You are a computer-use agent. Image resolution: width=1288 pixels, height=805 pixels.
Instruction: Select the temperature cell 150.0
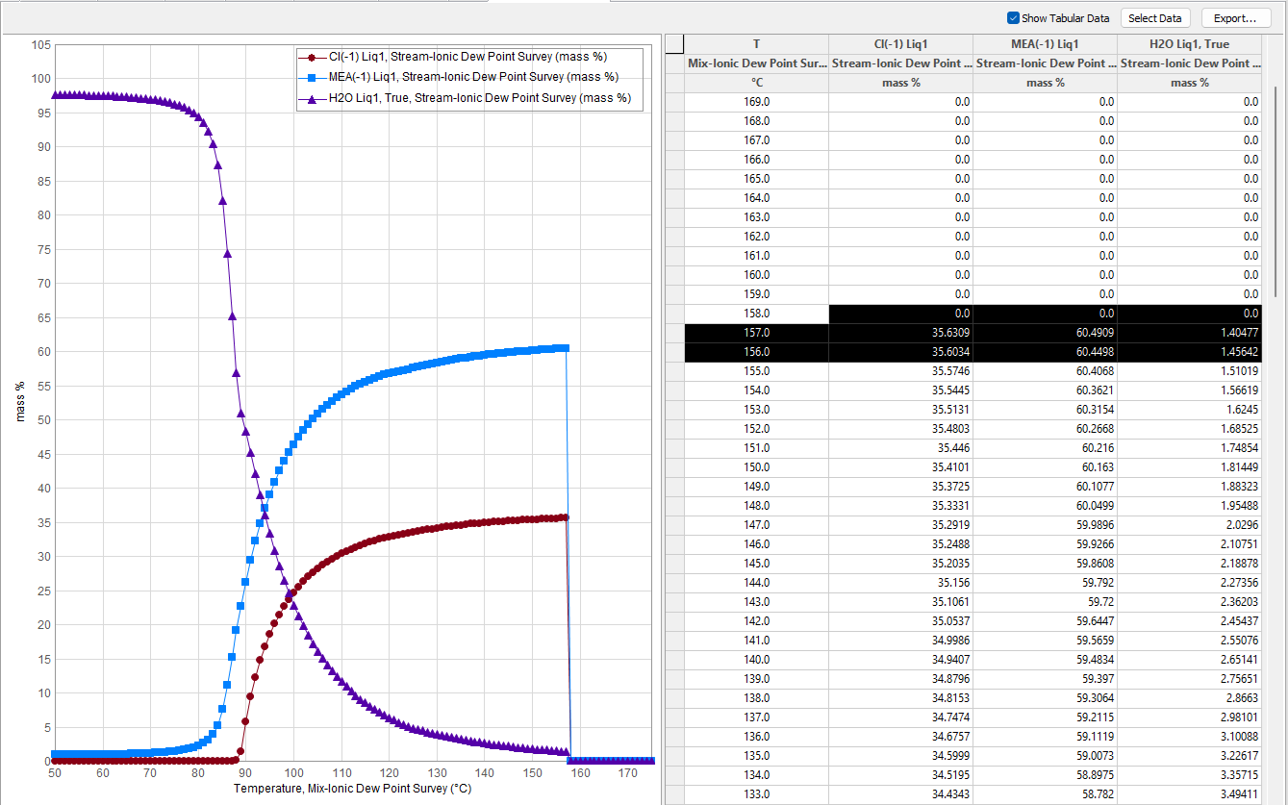(756, 467)
